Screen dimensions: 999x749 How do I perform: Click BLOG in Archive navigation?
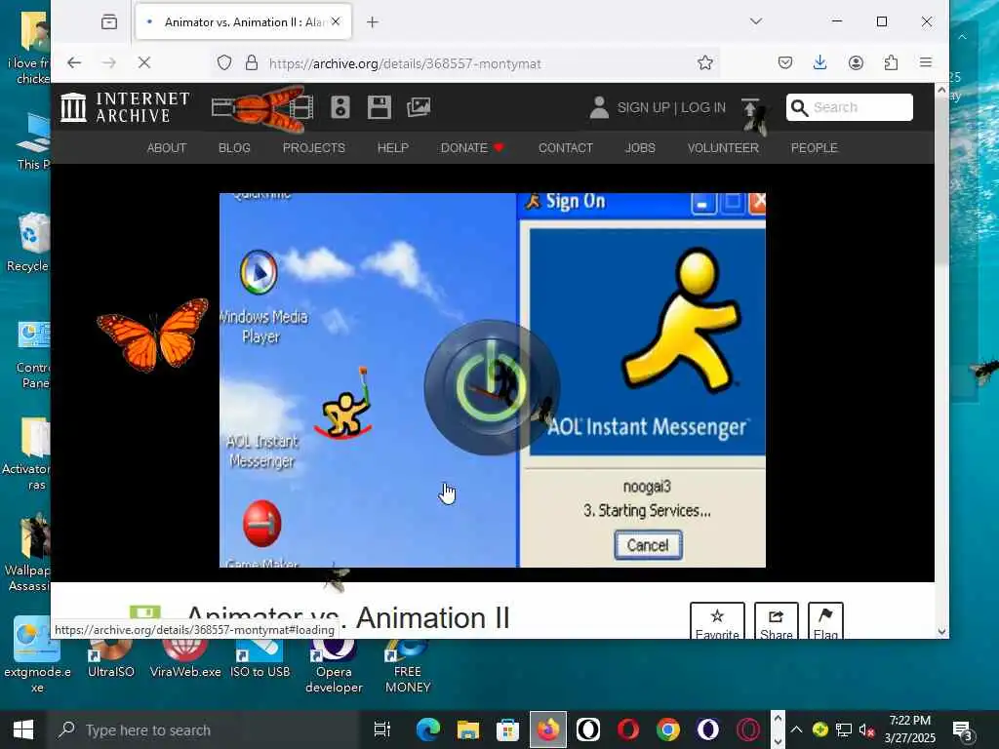coord(234,148)
